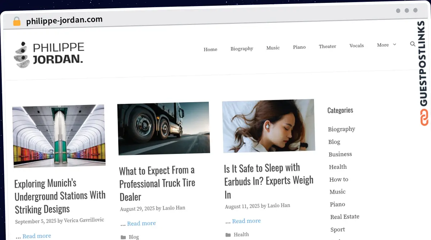Open the truck tire article image
The width and height of the screenshot is (431, 240).
[x=164, y=128]
